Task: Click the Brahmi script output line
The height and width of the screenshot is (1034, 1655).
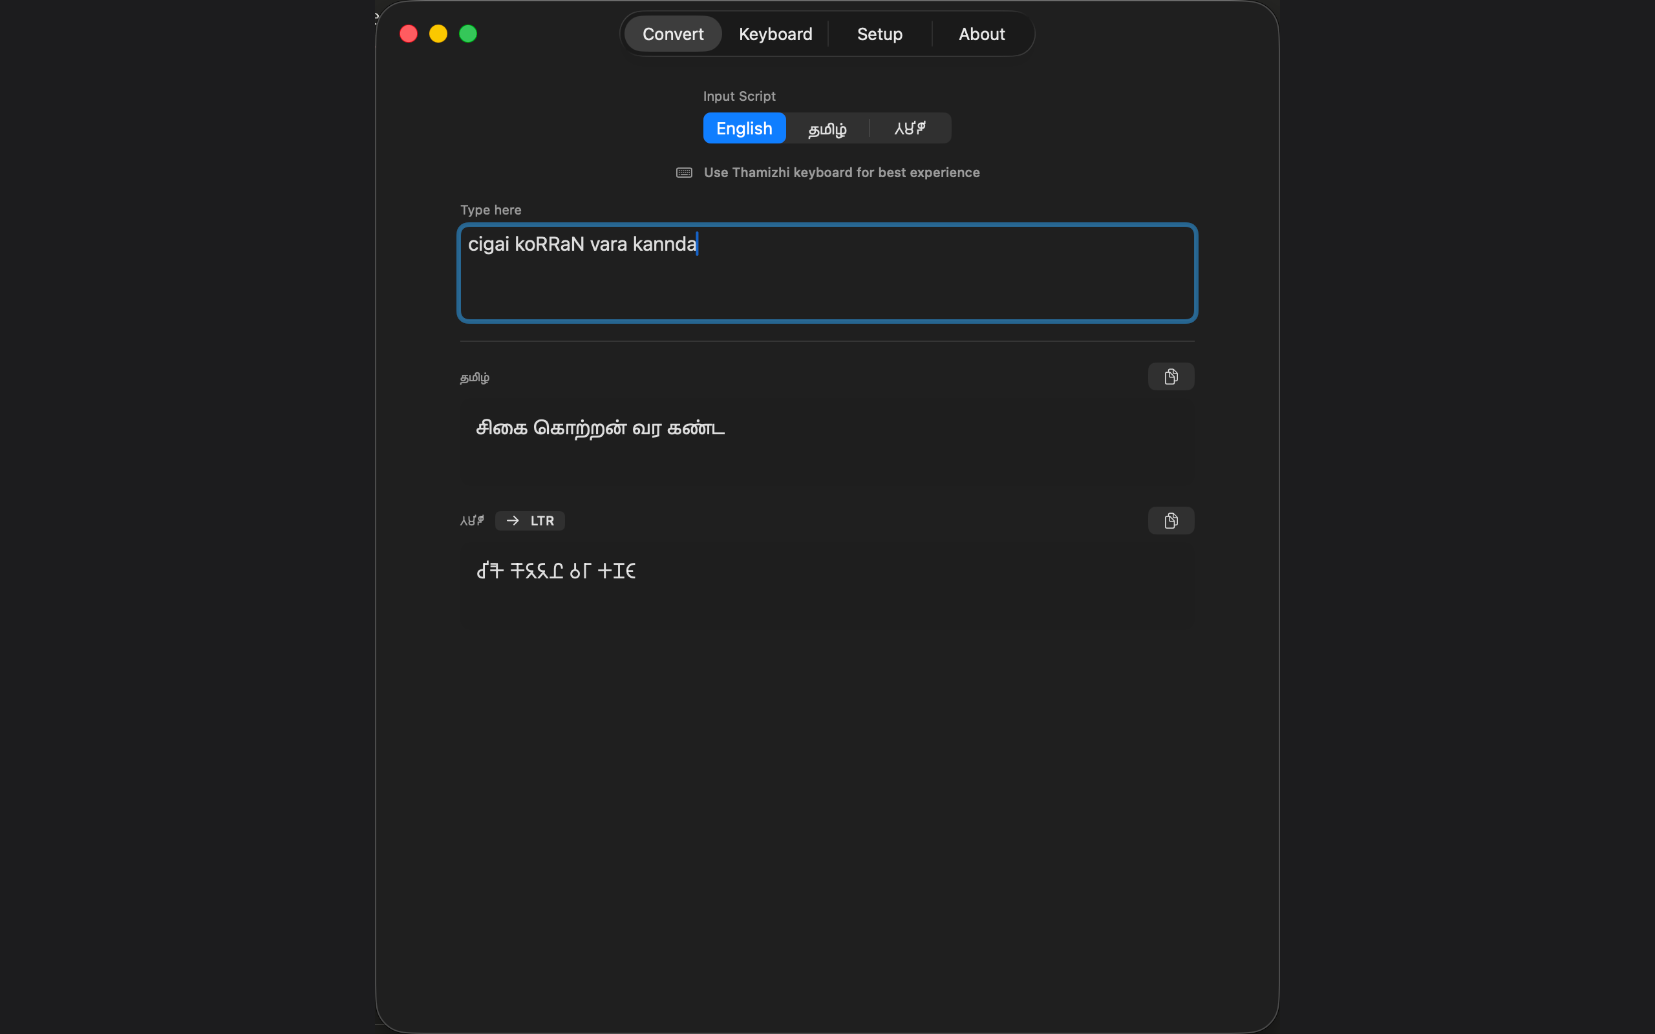Action: coord(556,571)
